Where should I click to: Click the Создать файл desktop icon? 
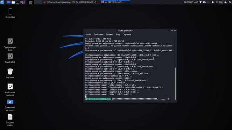(x=10, y=117)
